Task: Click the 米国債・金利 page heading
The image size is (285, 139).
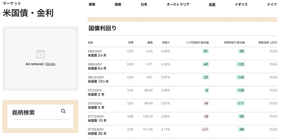Action: pyautogui.click(x=28, y=13)
